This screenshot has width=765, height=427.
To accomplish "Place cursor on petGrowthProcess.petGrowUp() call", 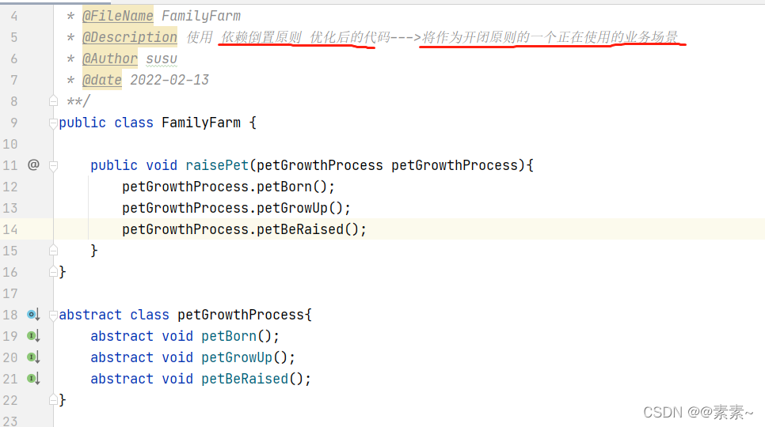I will (236, 209).
